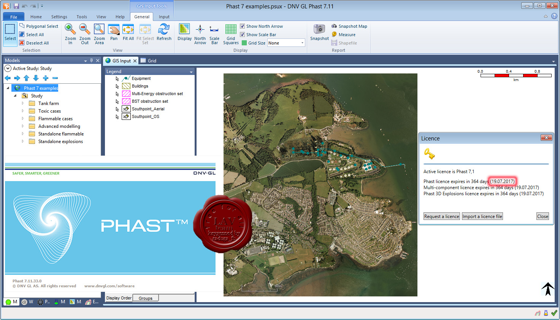Click the Save icon in quick access toolbar
Screen dimensions: 560x320
pyautogui.click(x=16, y=6)
